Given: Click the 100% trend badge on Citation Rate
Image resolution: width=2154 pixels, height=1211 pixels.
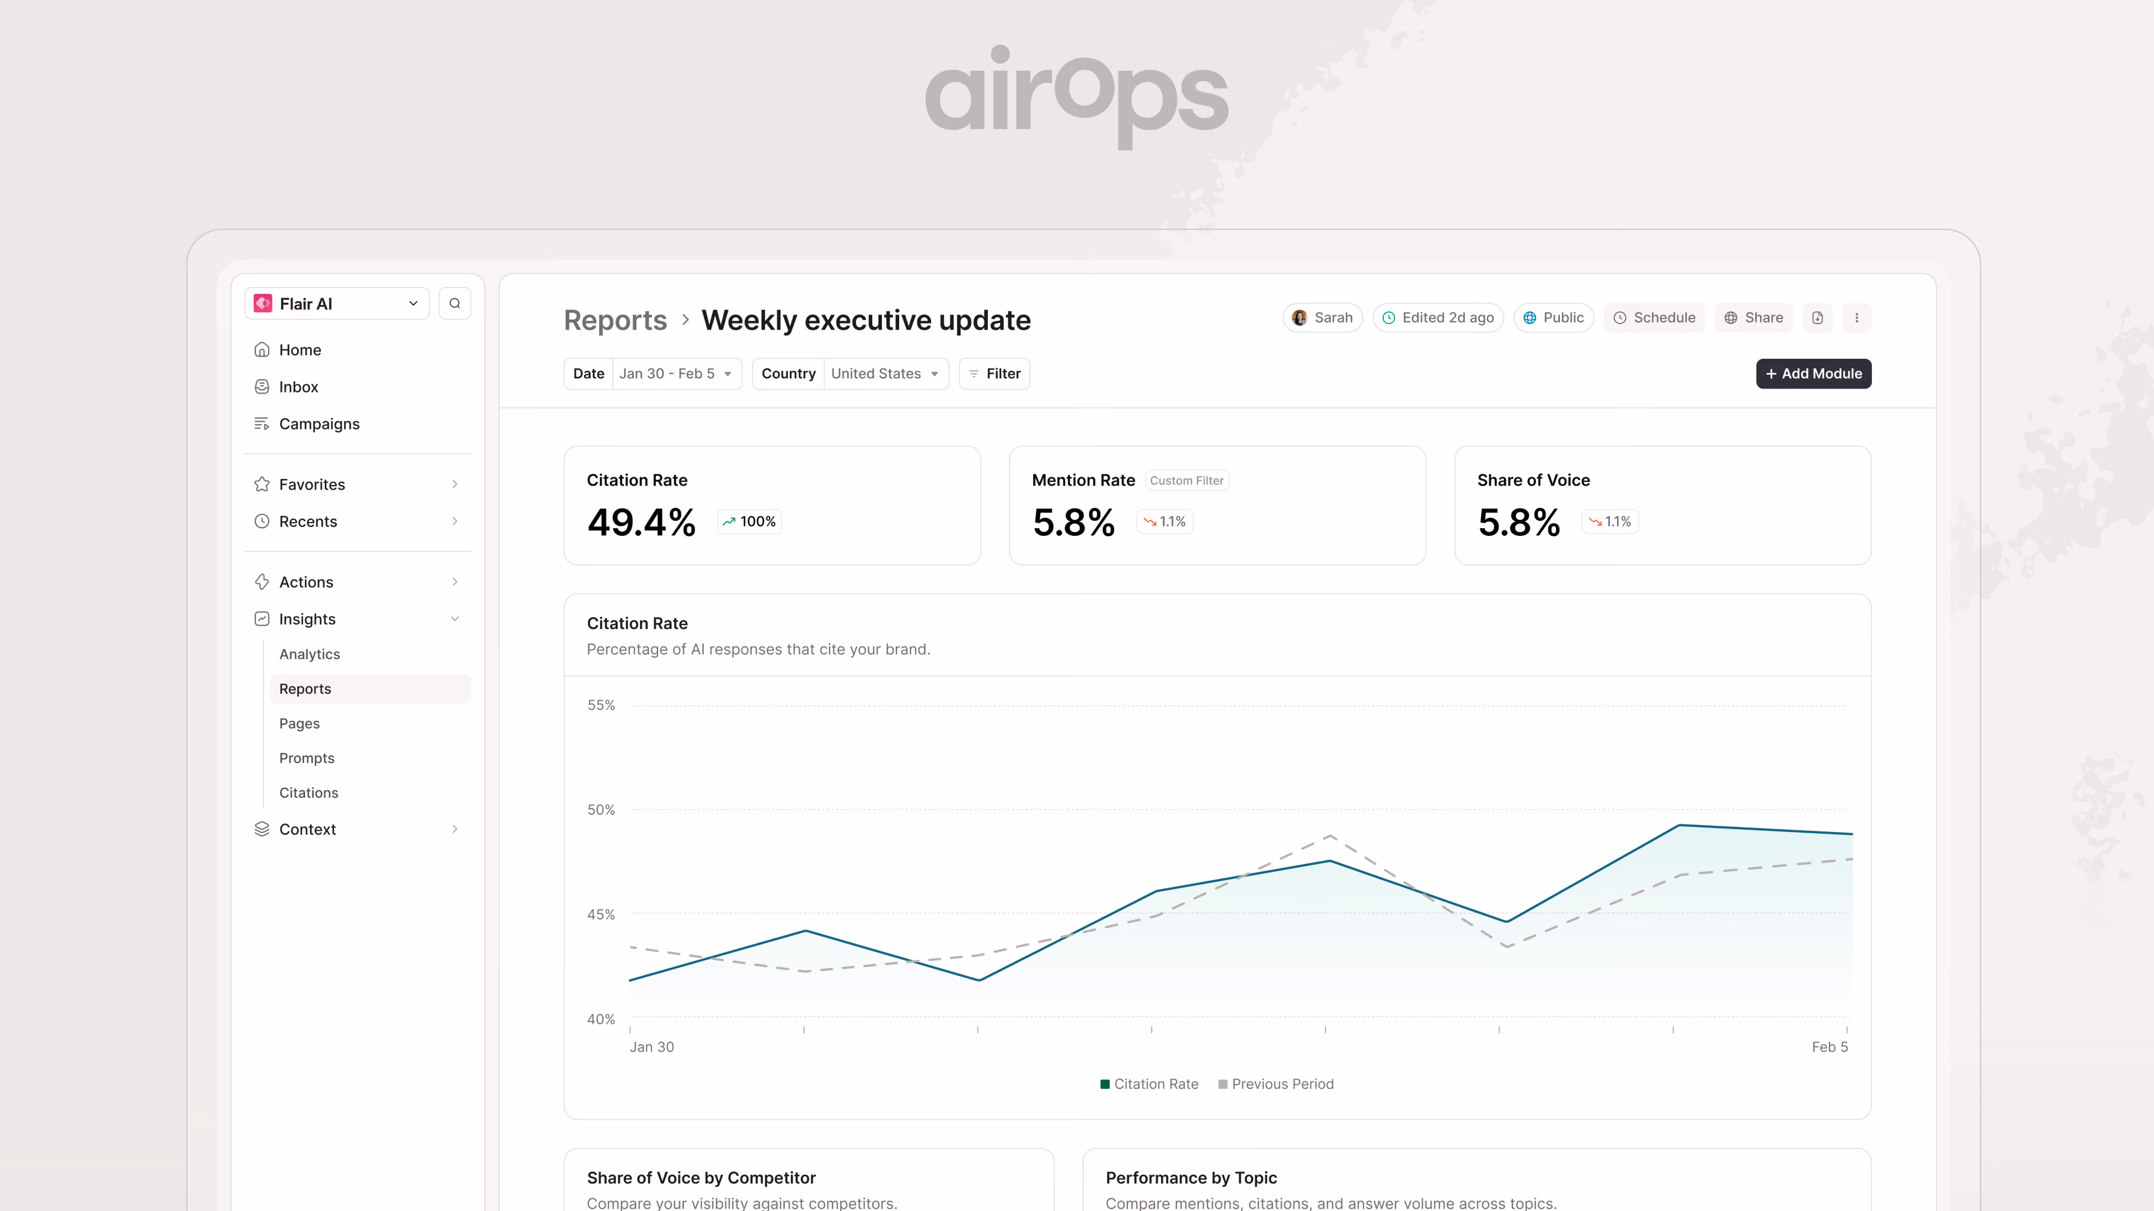Looking at the screenshot, I should pyautogui.click(x=749, y=521).
